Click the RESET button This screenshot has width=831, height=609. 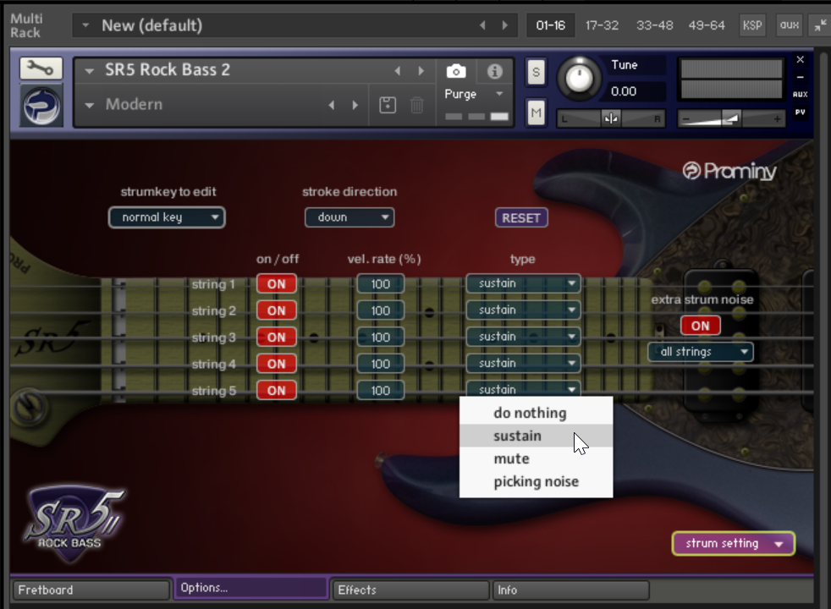tap(521, 217)
